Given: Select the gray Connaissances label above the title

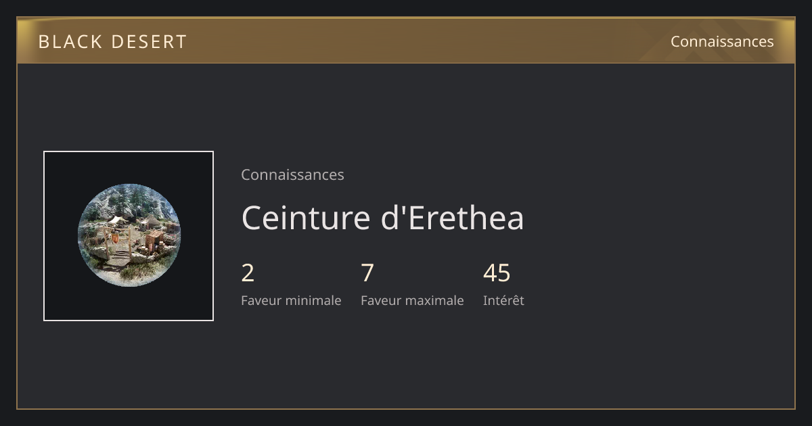Looking at the screenshot, I should (x=292, y=174).
